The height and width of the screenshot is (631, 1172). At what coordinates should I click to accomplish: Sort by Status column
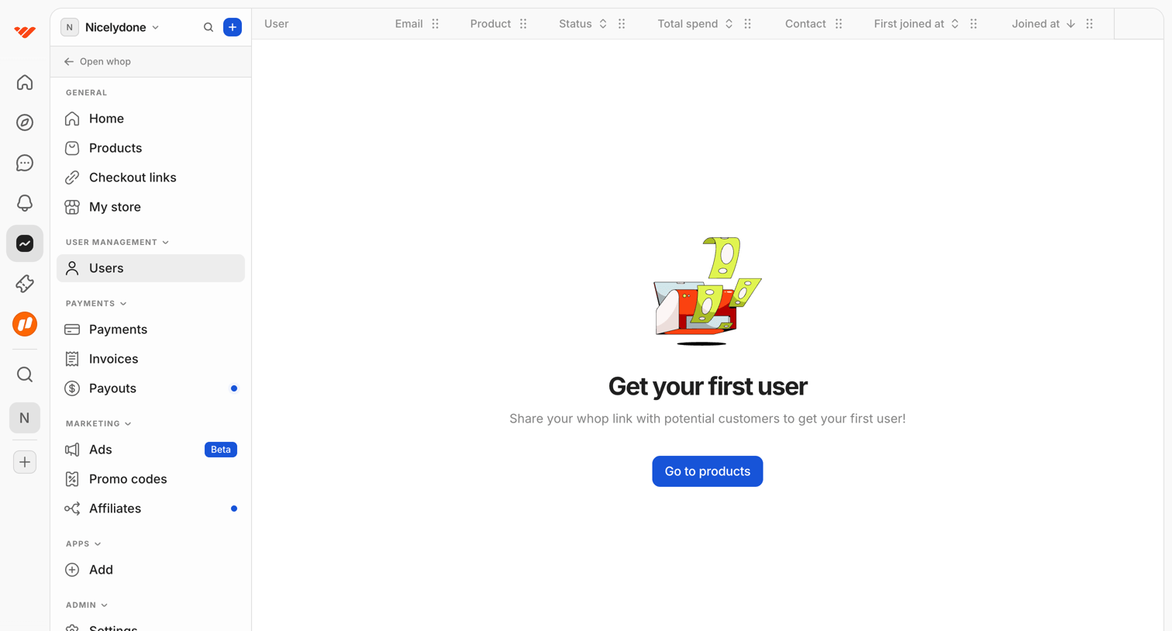click(x=603, y=24)
